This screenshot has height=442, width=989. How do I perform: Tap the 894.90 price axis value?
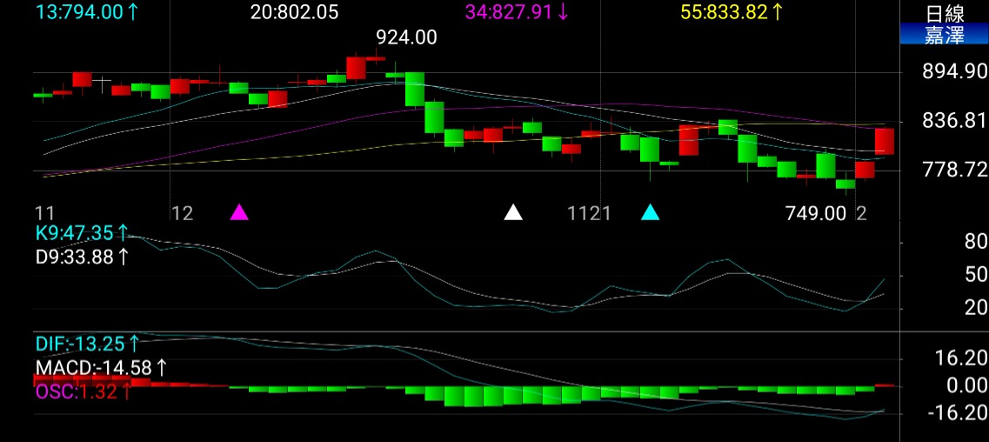[x=955, y=71]
